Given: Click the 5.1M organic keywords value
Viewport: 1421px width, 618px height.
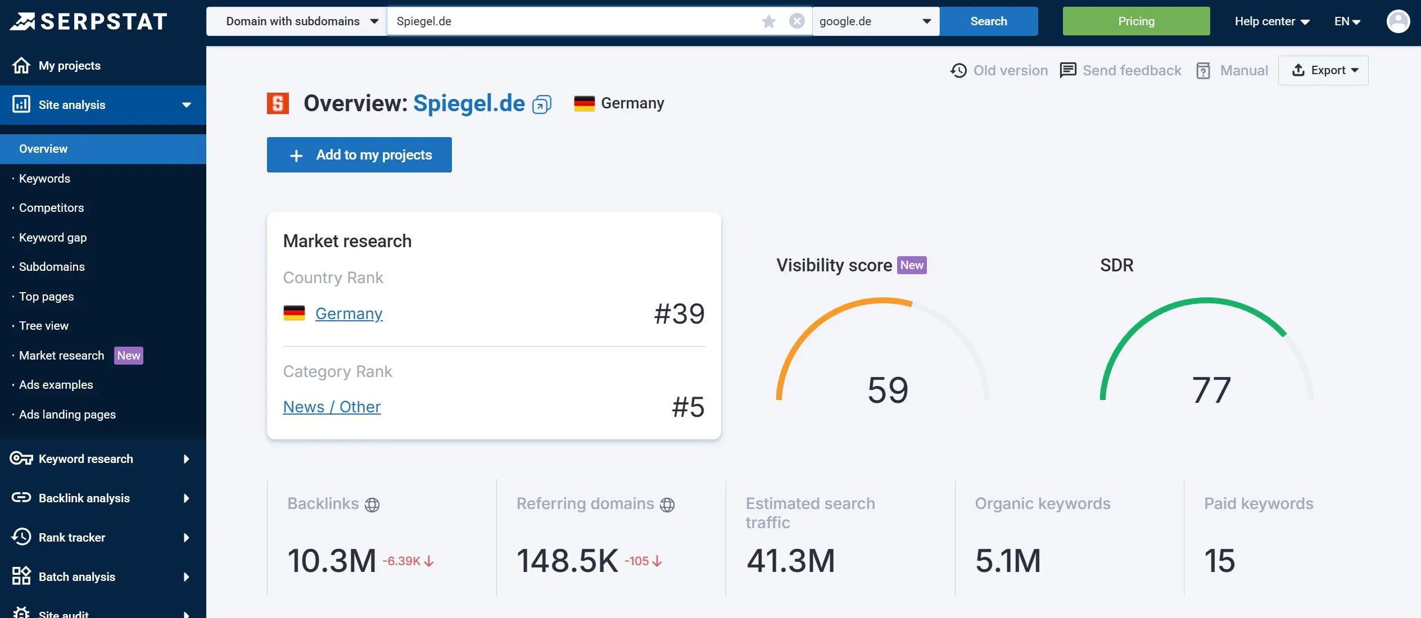Looking at the screenshot, I should click(x=1008, y=561).
